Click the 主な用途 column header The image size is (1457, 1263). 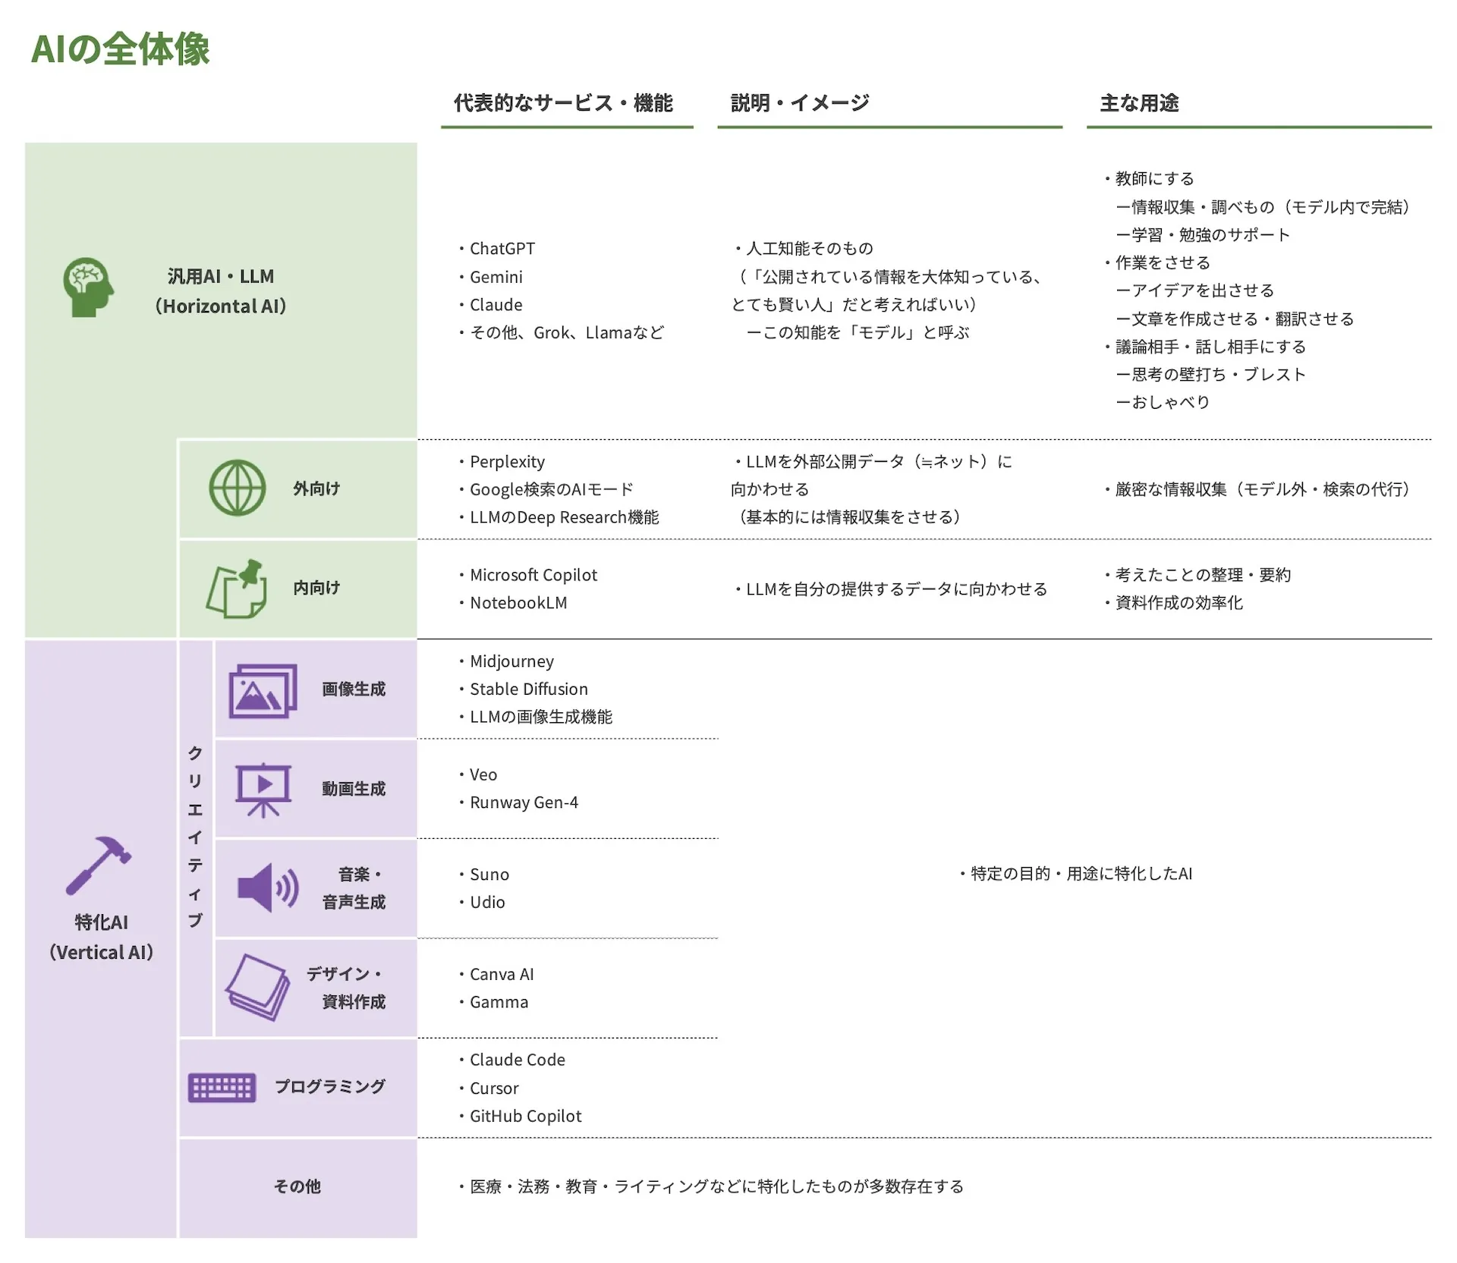click(x=1139, y=103)
